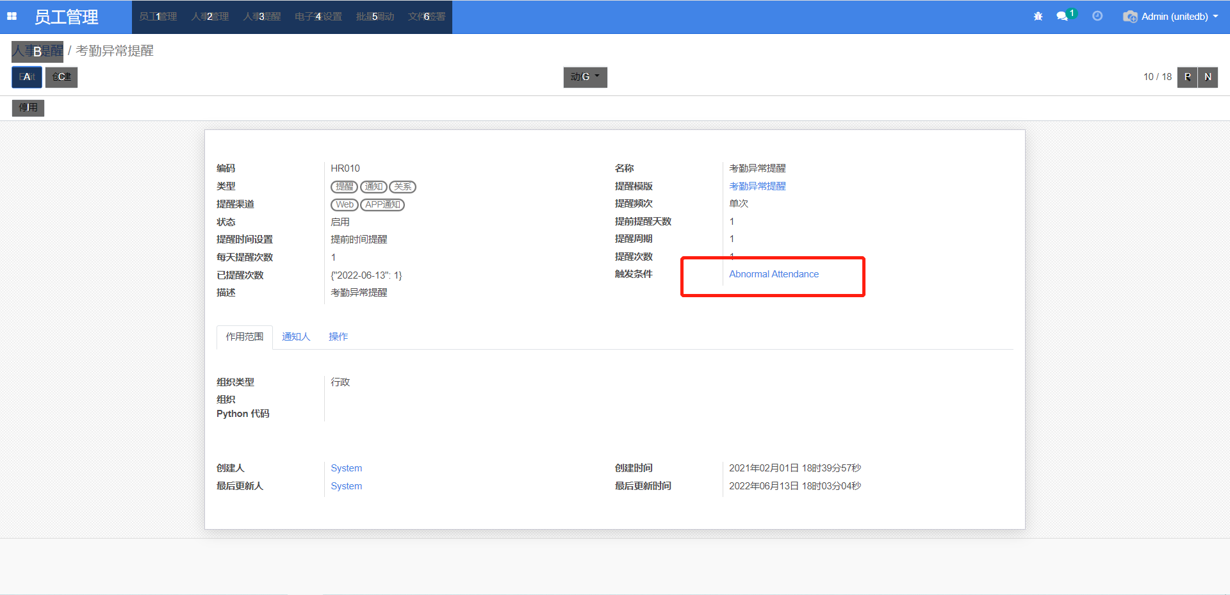Open the 电子签设置 top menu
The width and height of the screenshot is (1230, 595).
pos(318,17)
